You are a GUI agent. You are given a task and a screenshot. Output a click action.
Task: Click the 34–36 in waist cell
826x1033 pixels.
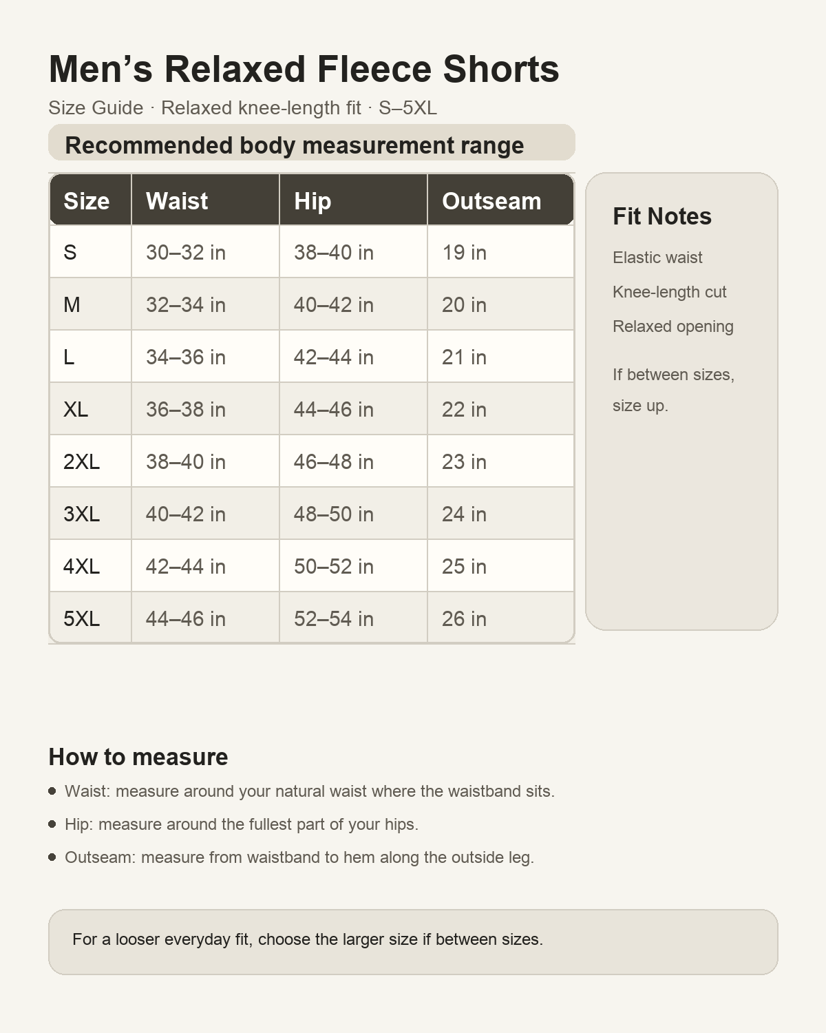click(205, 357)
